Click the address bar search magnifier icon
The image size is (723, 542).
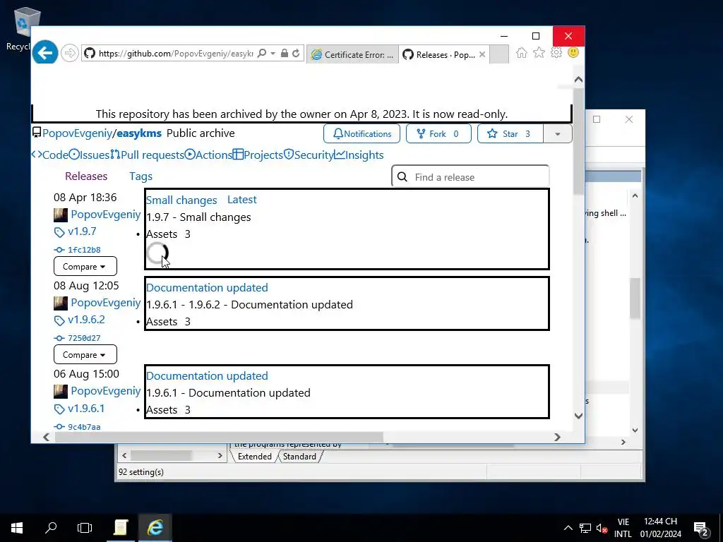pos(261,54)
